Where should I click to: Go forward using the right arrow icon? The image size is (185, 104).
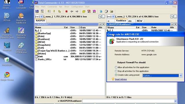(77, 11)
